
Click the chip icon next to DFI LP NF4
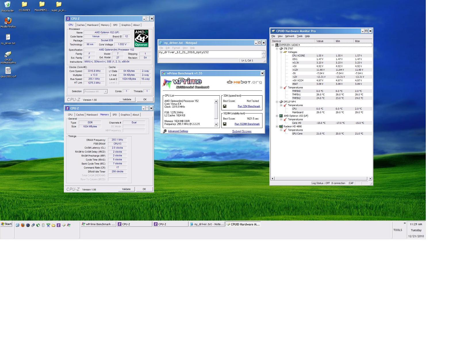[x=281, y=102]
